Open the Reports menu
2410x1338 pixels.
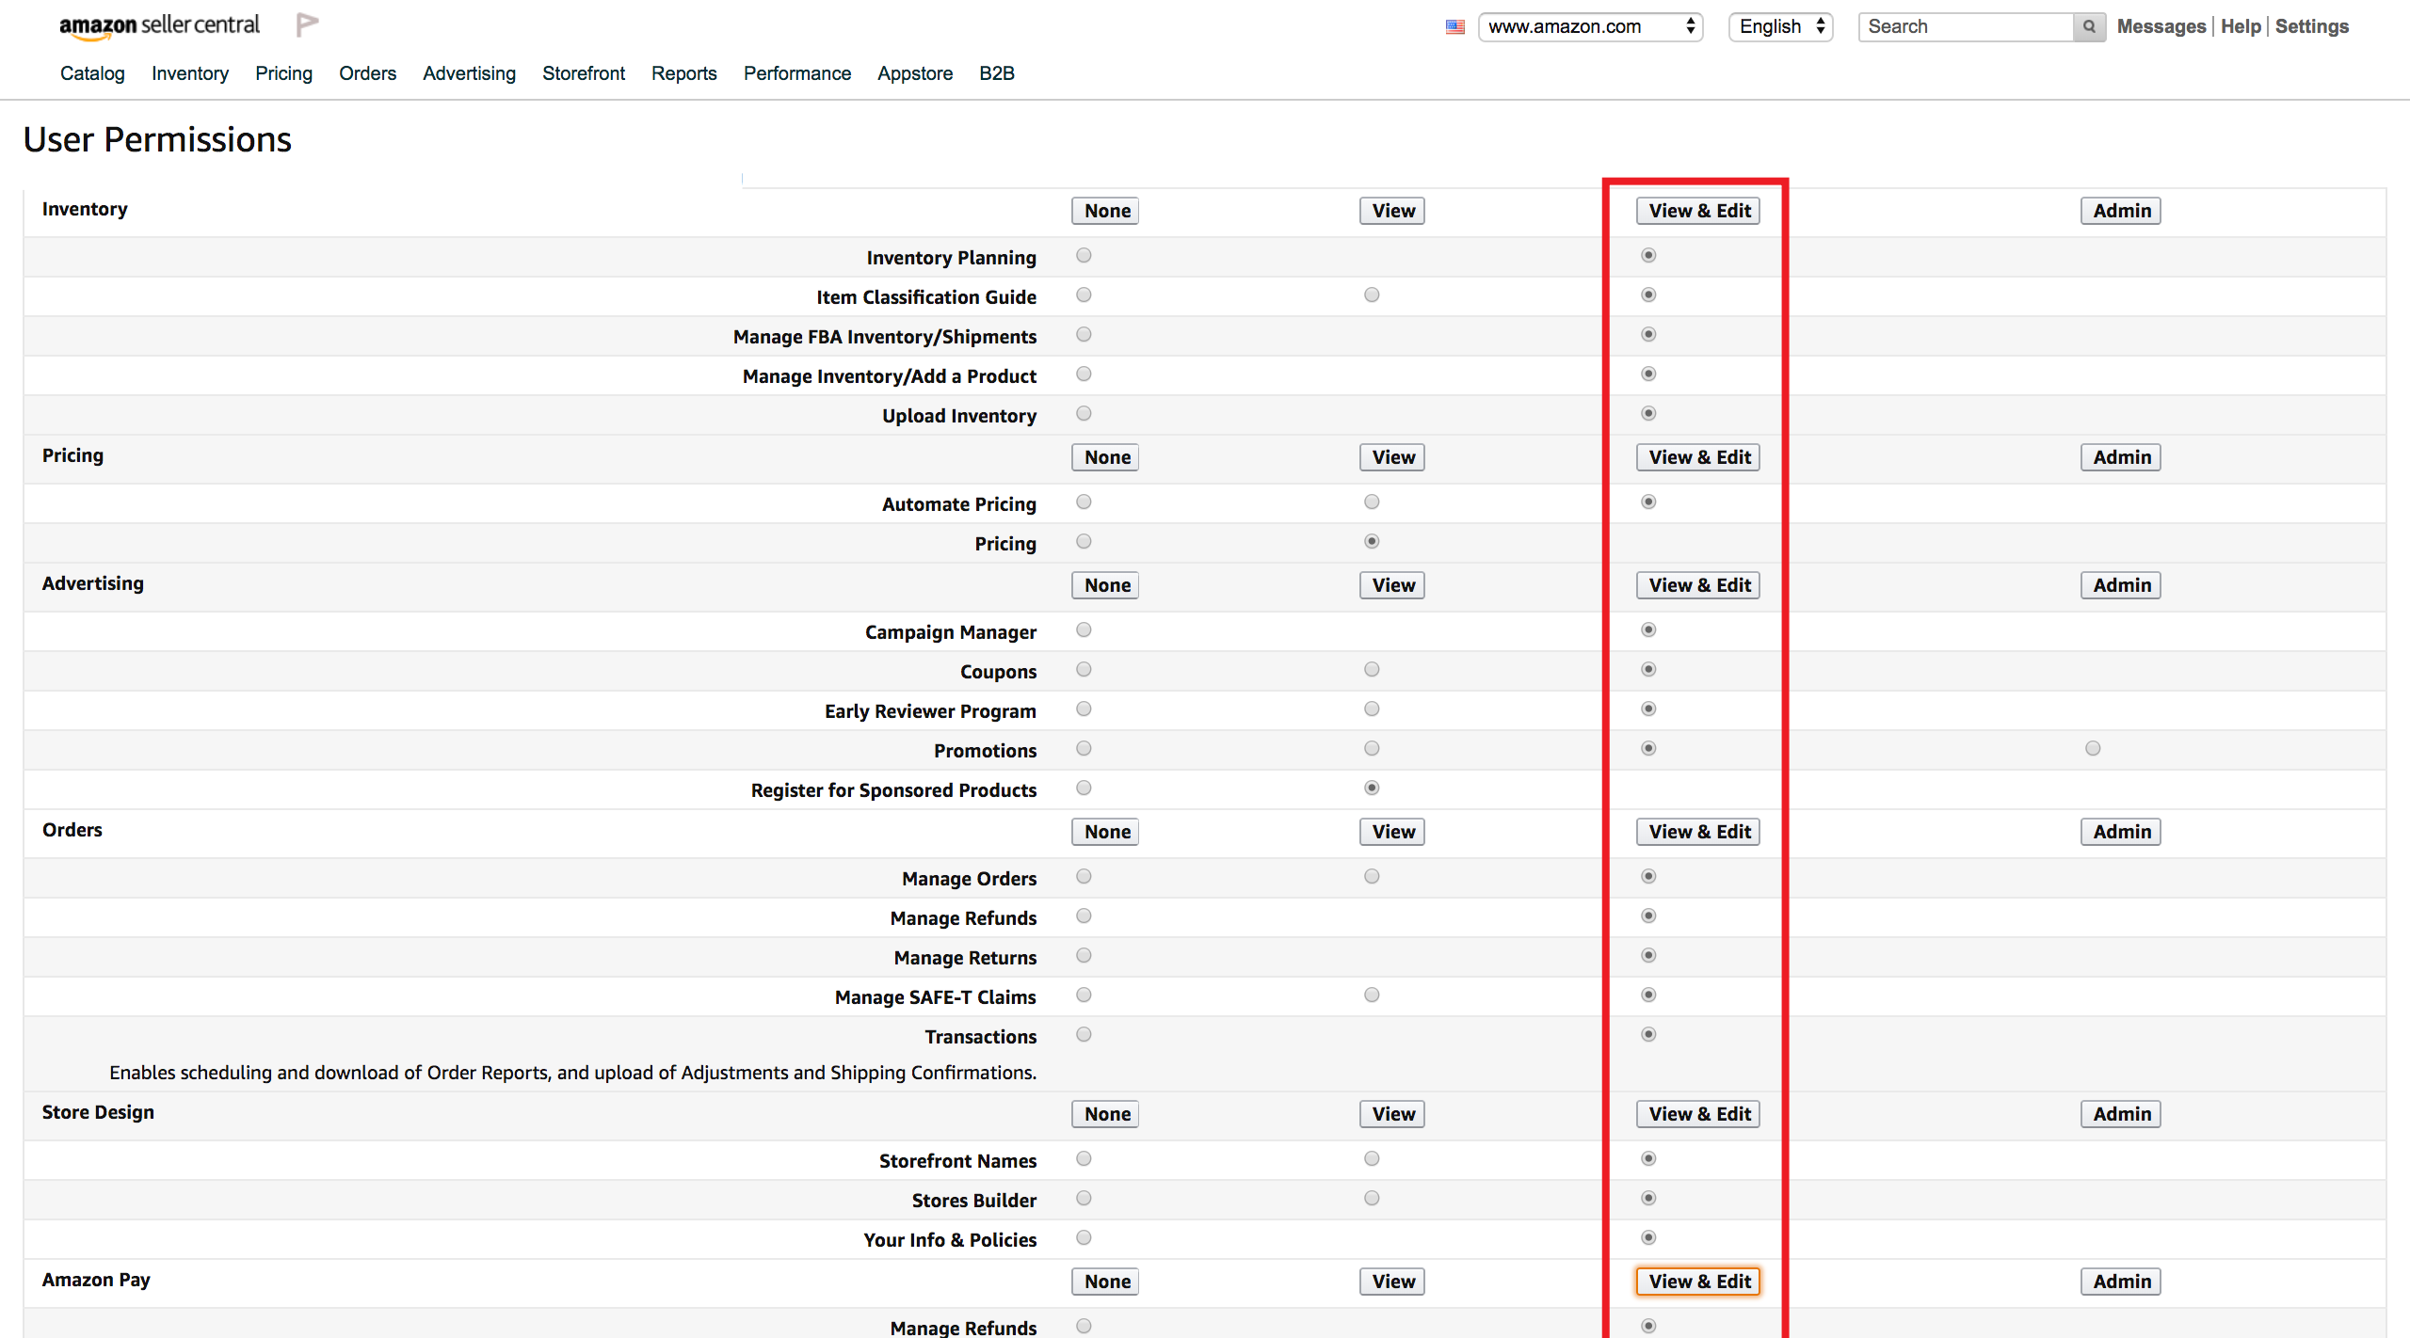point(684,73)
